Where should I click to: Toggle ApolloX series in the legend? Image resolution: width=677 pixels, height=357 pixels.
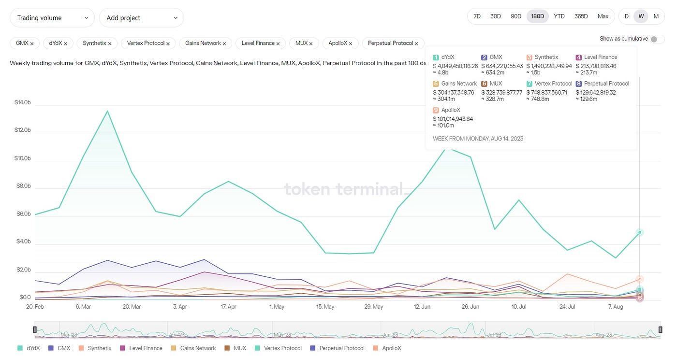click(x=388, y=348)
